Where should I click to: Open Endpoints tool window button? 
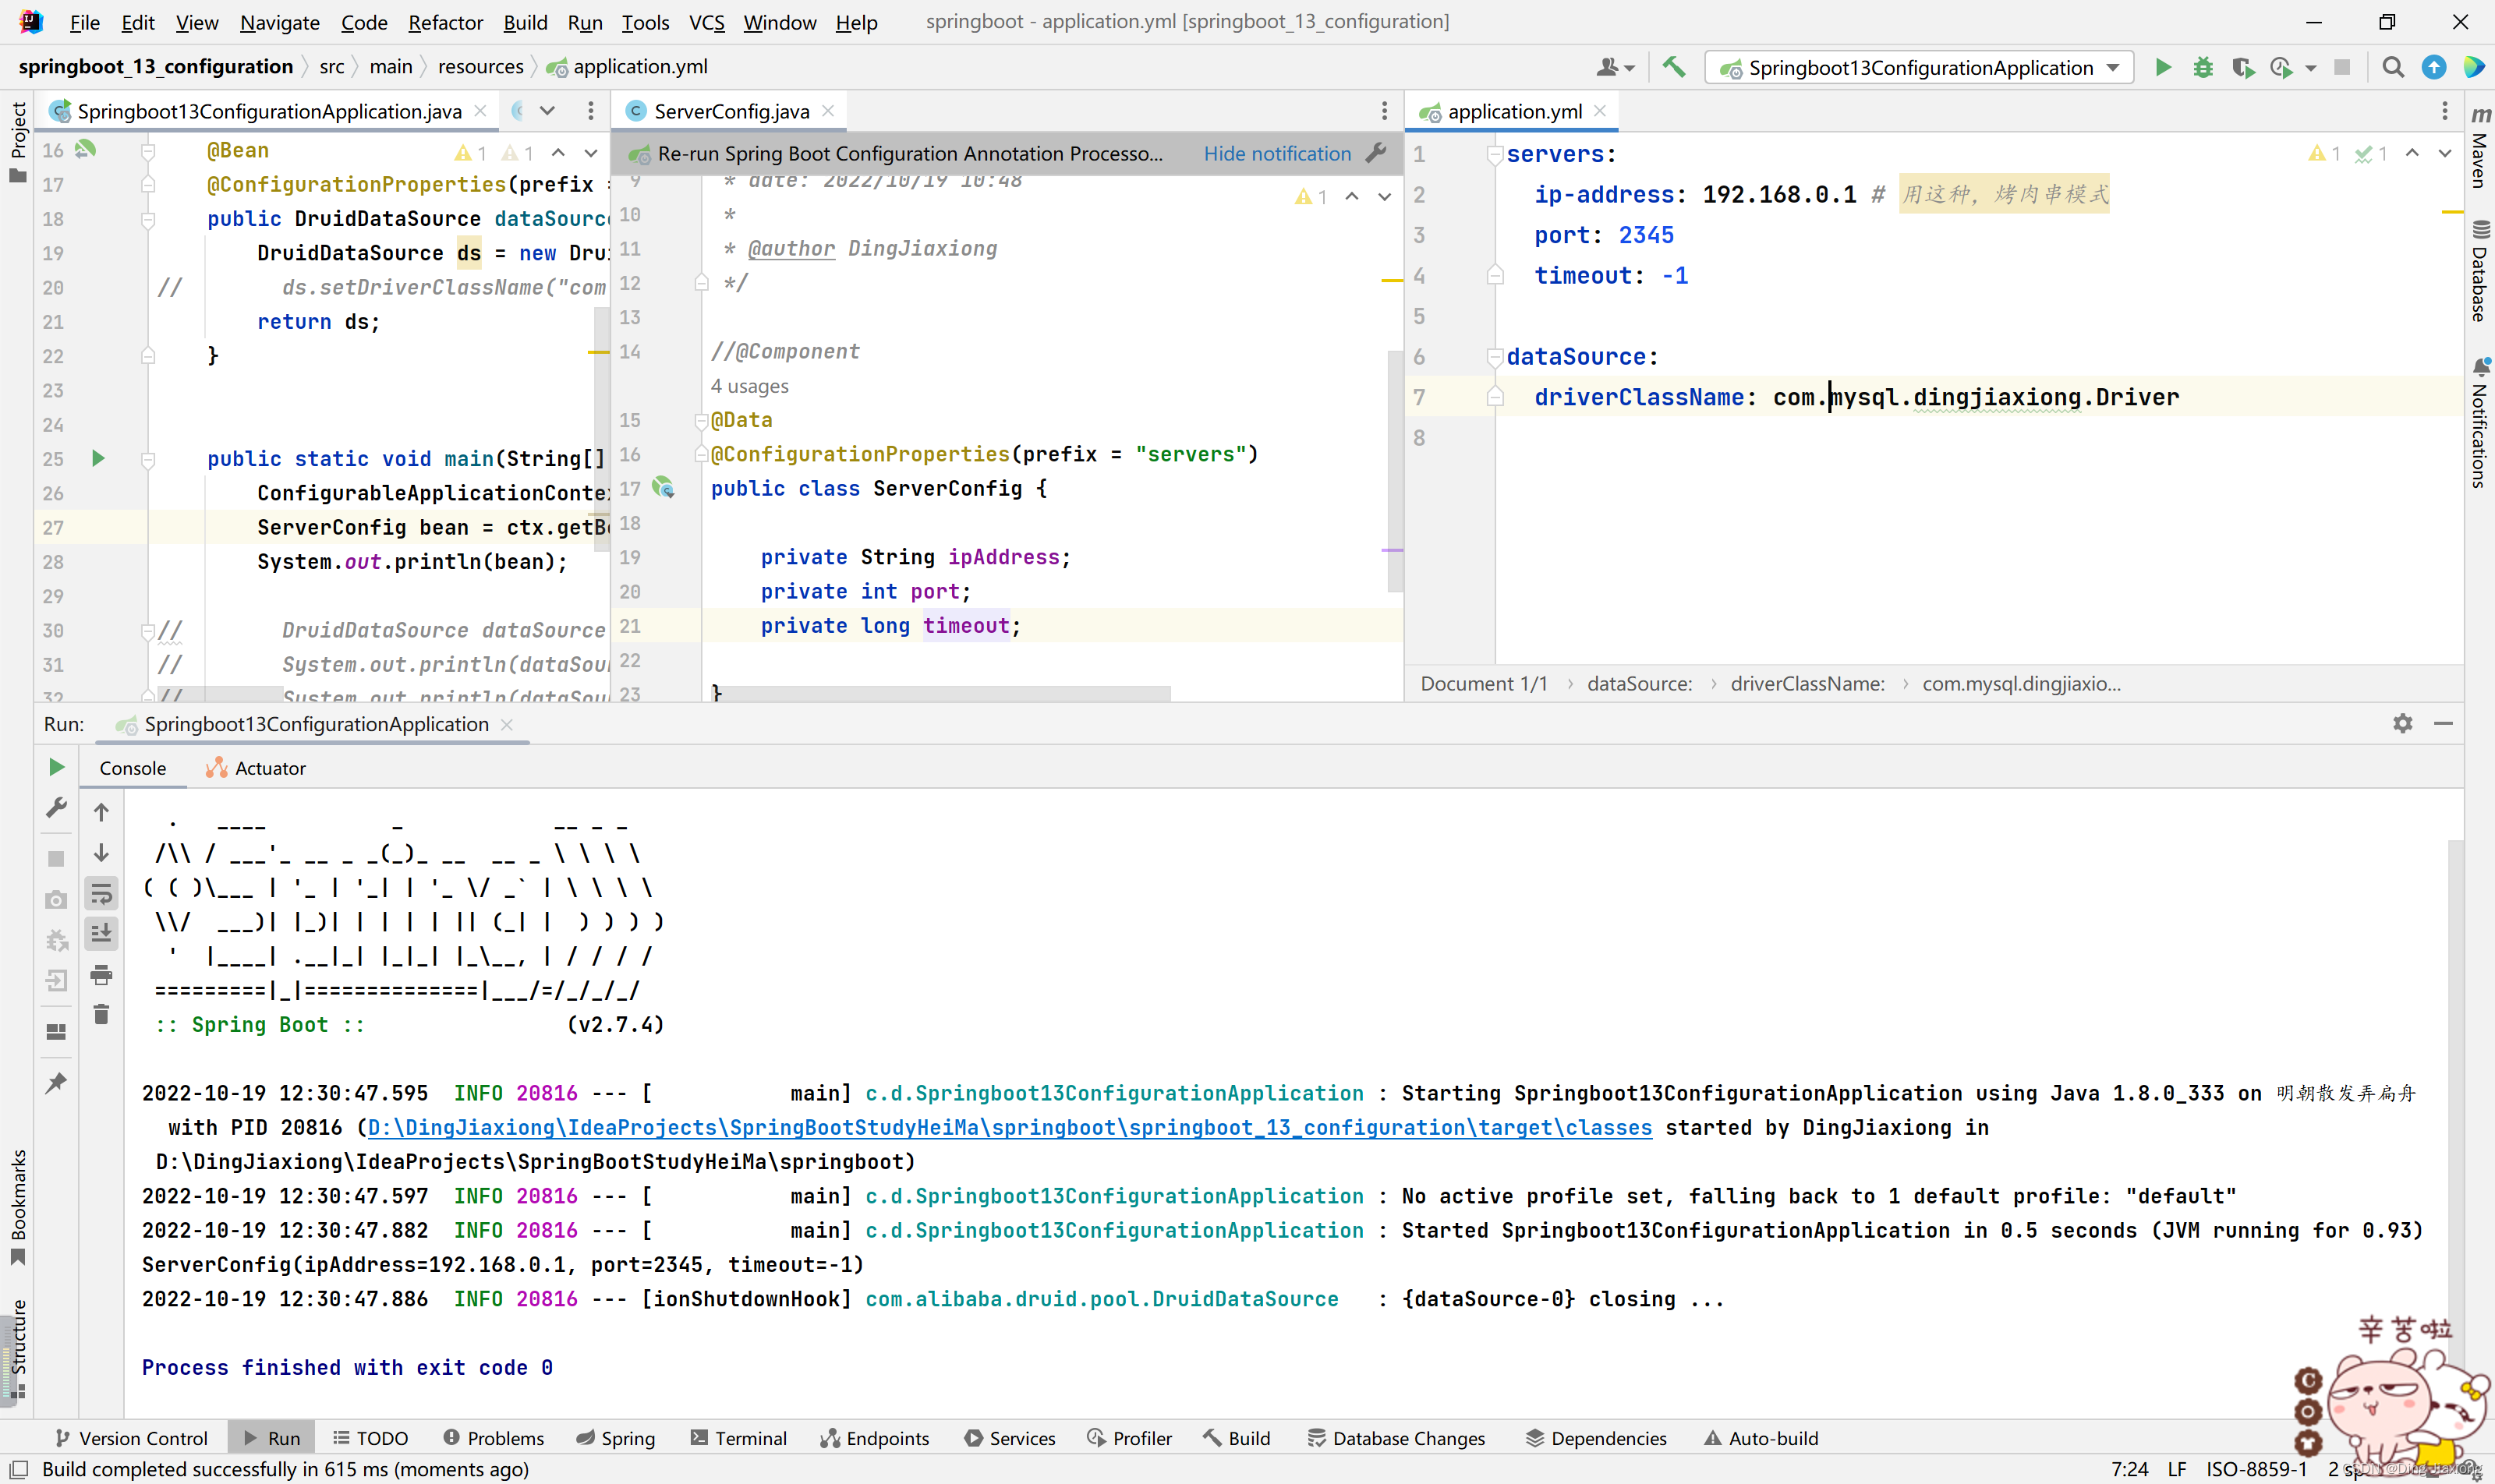pos(876,1438)
